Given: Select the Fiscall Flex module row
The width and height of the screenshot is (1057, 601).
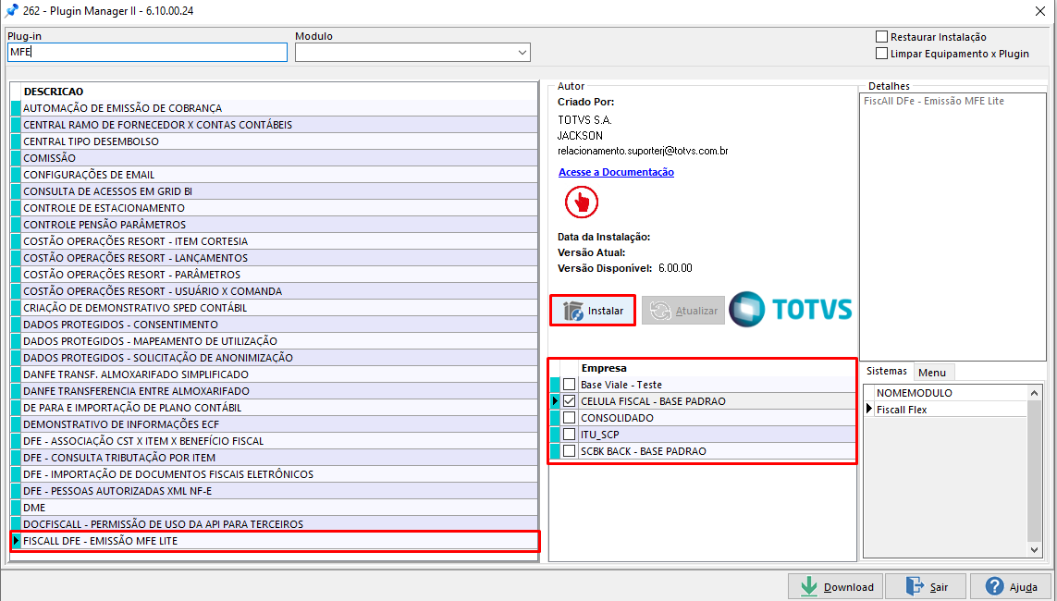Looking at the screenshot, I should [952, 410].
